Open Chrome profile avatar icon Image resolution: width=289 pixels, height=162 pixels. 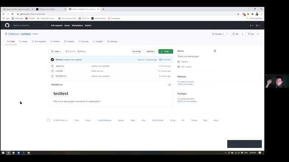click(257, 14)
